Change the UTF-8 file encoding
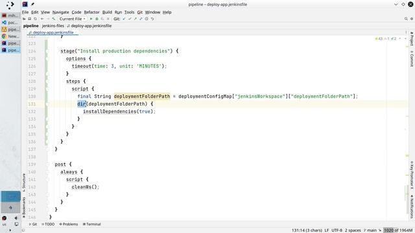This screenshot has width=415, height=233. coord(337,230)
